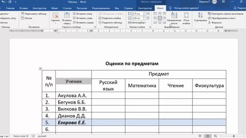Align cell text top right
This screenshot has height=138, width=246.
164,14
